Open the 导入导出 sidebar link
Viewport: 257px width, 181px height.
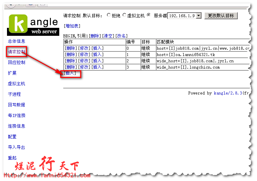point(16,147)
